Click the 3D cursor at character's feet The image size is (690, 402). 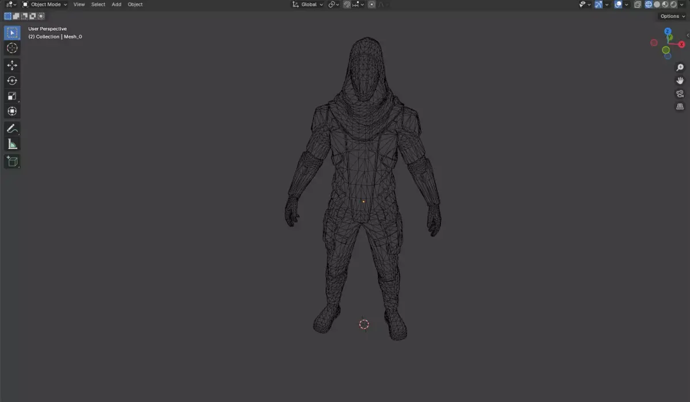tap(364, 324)
